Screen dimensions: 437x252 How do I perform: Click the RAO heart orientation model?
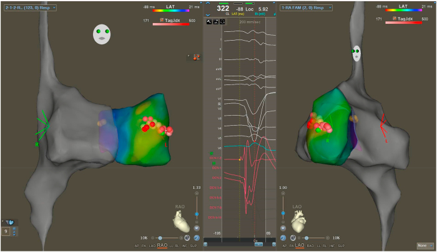point(181,221)
